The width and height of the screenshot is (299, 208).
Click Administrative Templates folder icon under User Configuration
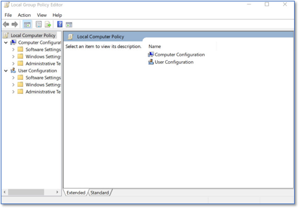click(x=20, y=92)
